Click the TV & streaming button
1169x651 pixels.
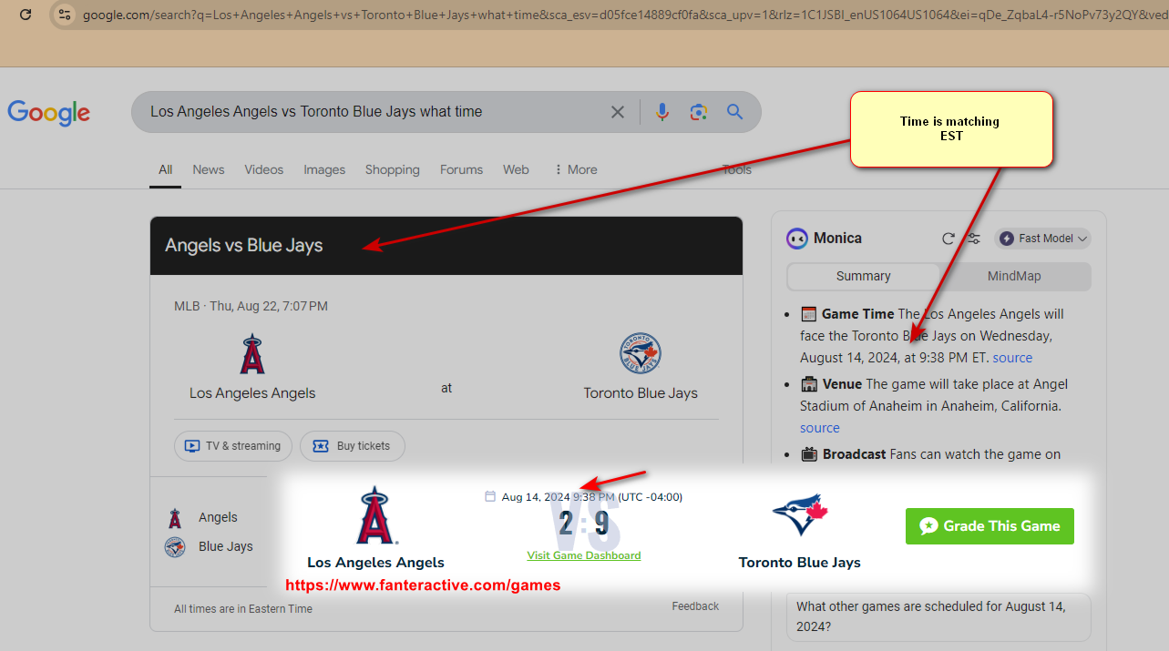click(x=233, y=446)
